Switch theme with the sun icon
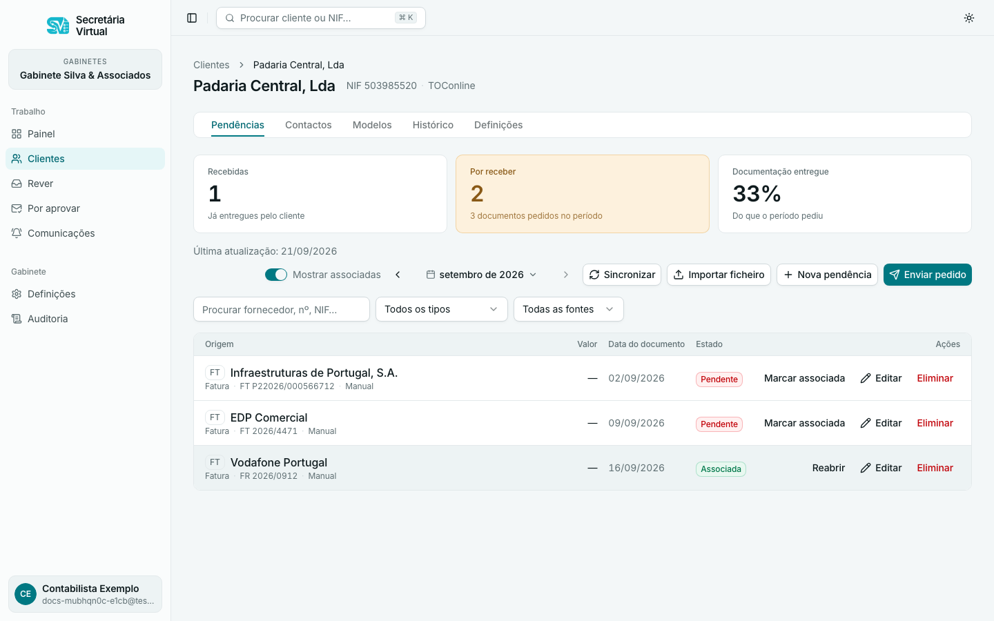Viewport: 994px width, 621px height. 969,18
